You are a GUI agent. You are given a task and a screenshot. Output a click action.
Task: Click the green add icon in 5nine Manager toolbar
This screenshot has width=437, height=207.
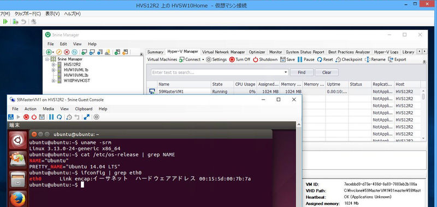(49, 52)
